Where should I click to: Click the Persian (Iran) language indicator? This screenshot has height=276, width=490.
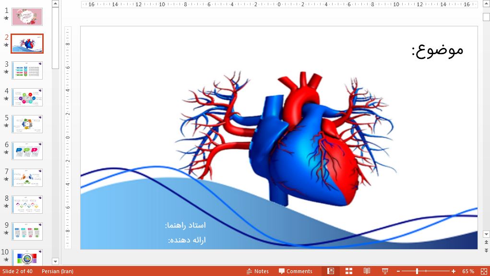58,271
